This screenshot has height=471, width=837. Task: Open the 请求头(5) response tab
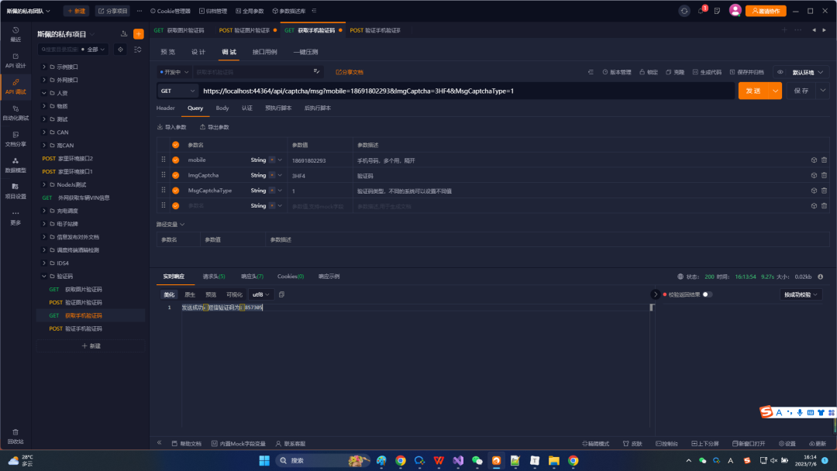(x=214, y=277)
